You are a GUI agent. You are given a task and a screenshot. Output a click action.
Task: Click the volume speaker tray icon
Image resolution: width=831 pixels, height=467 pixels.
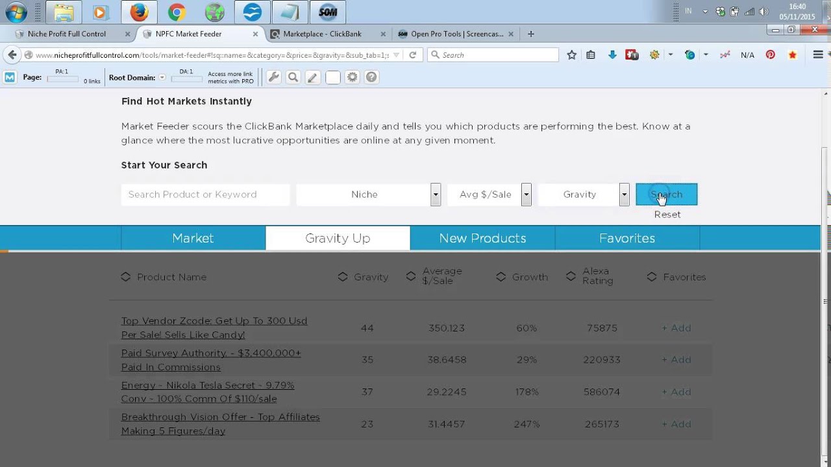763,12
